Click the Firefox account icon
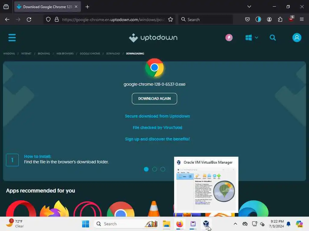The width and height of the screenshot is (309, 231). 269,20
